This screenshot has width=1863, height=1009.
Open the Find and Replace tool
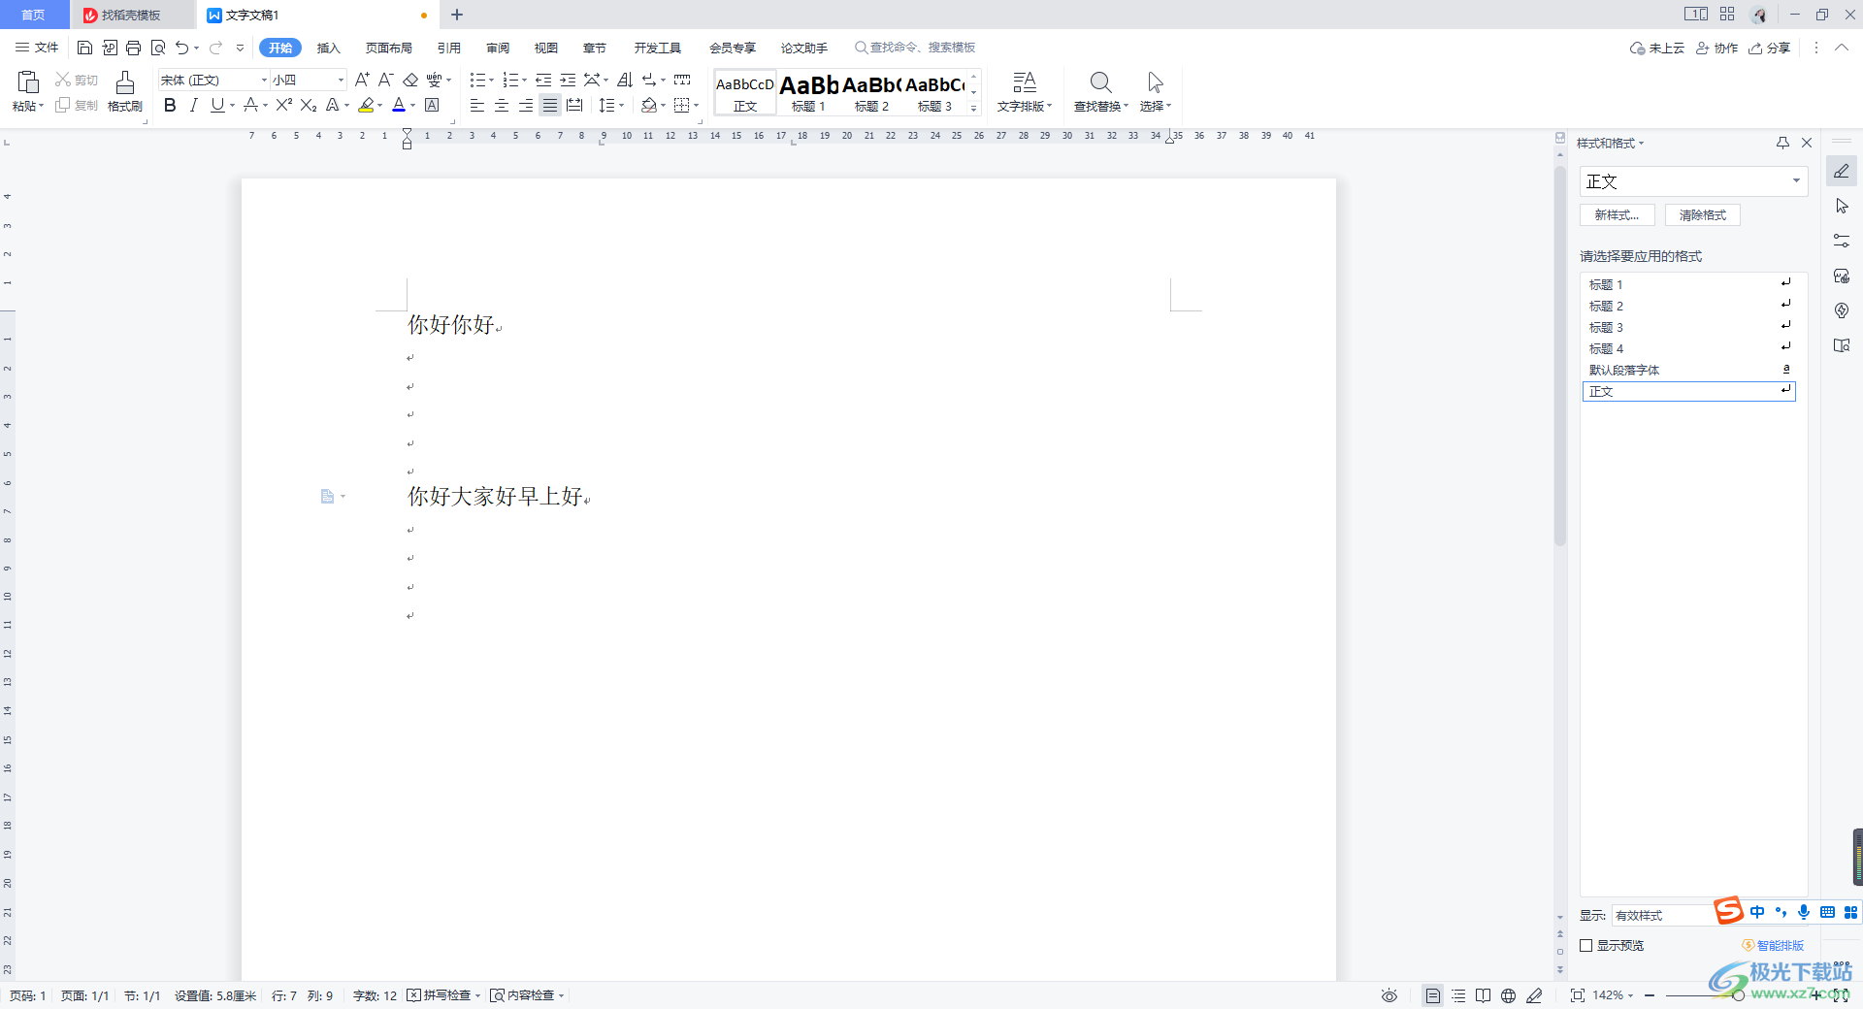(x=1100, y=92)
